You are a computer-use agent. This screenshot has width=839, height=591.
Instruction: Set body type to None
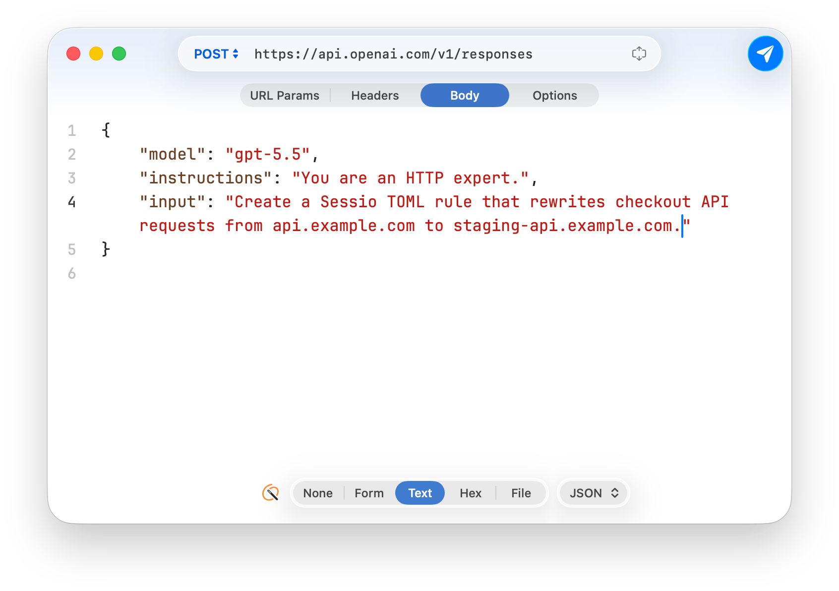click(x=318, y=493)
